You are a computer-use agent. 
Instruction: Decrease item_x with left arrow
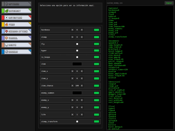[72, 71]
